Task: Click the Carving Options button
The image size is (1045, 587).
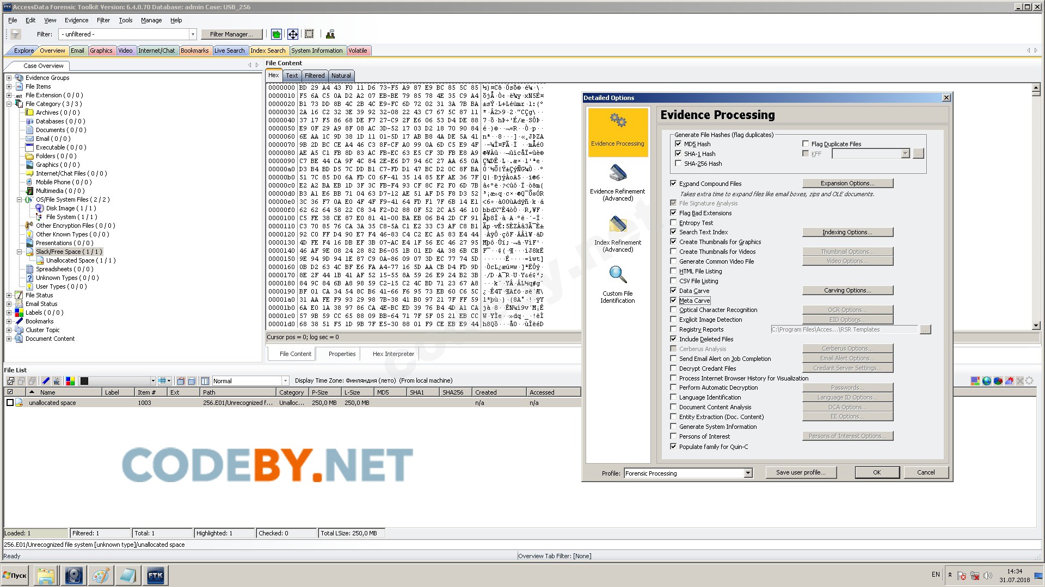Action: tap(847, 290)
